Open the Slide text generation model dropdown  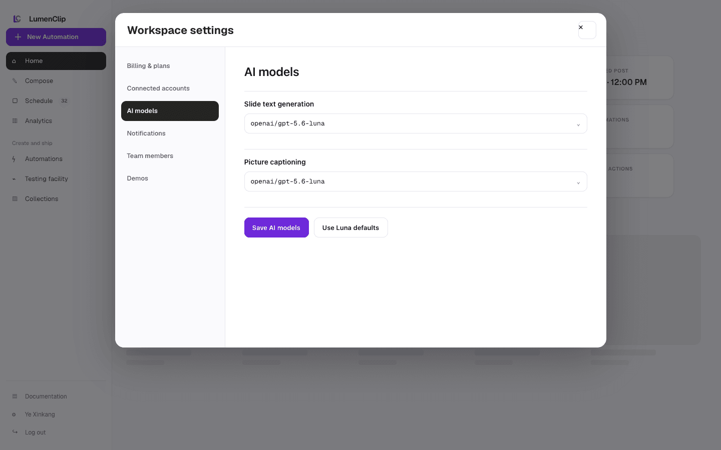[416, 123]
